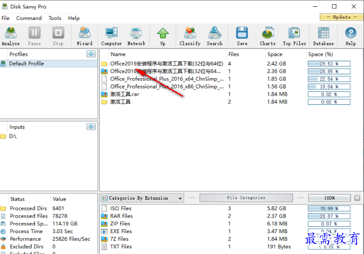
Task: Save the analysis report
Action: (242, 36)
